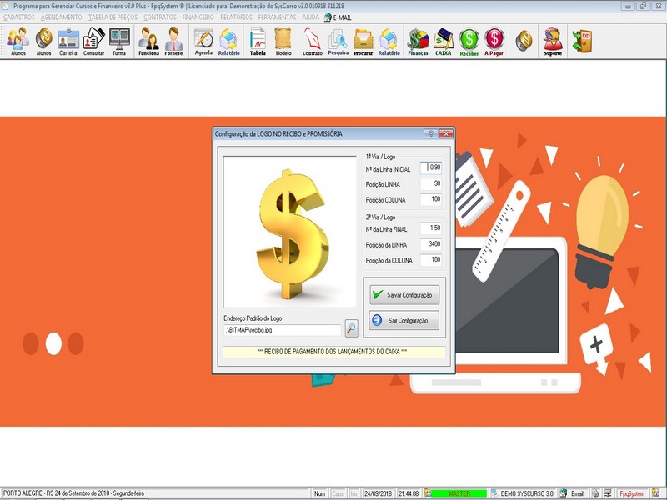Open the Fornece supplier icon

173,41
